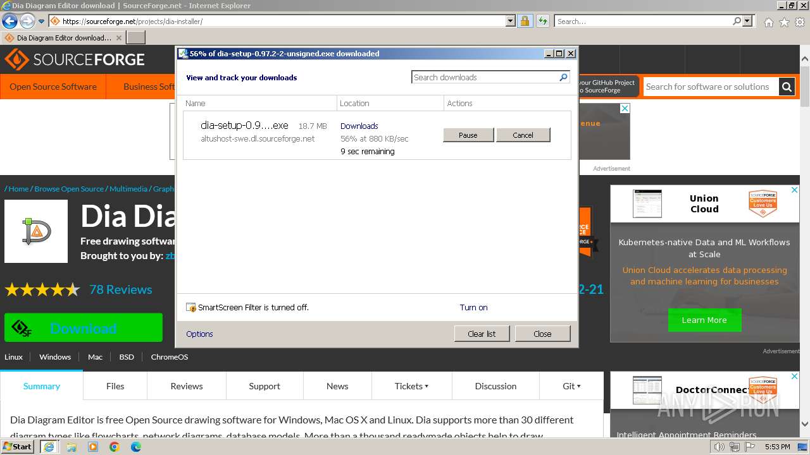Close the Dia Diagram Editor browser tab
The height and width of the screenshot is (455, 810).
[x=119, y=37]
